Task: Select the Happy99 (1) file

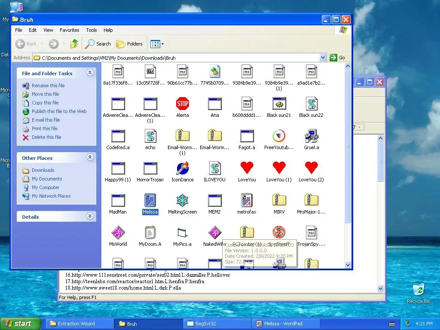Action: click(118, 168)
